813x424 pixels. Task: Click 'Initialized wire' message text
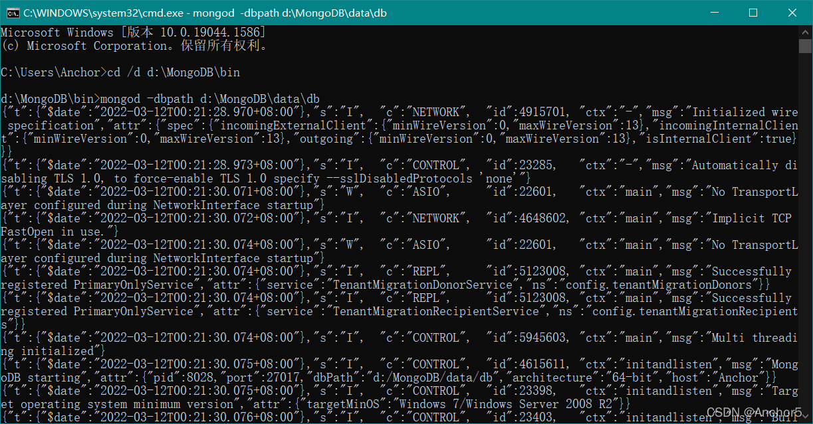click(x=745, y=112)
